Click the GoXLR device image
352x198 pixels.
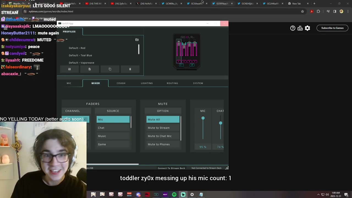(x=187, y=51)
